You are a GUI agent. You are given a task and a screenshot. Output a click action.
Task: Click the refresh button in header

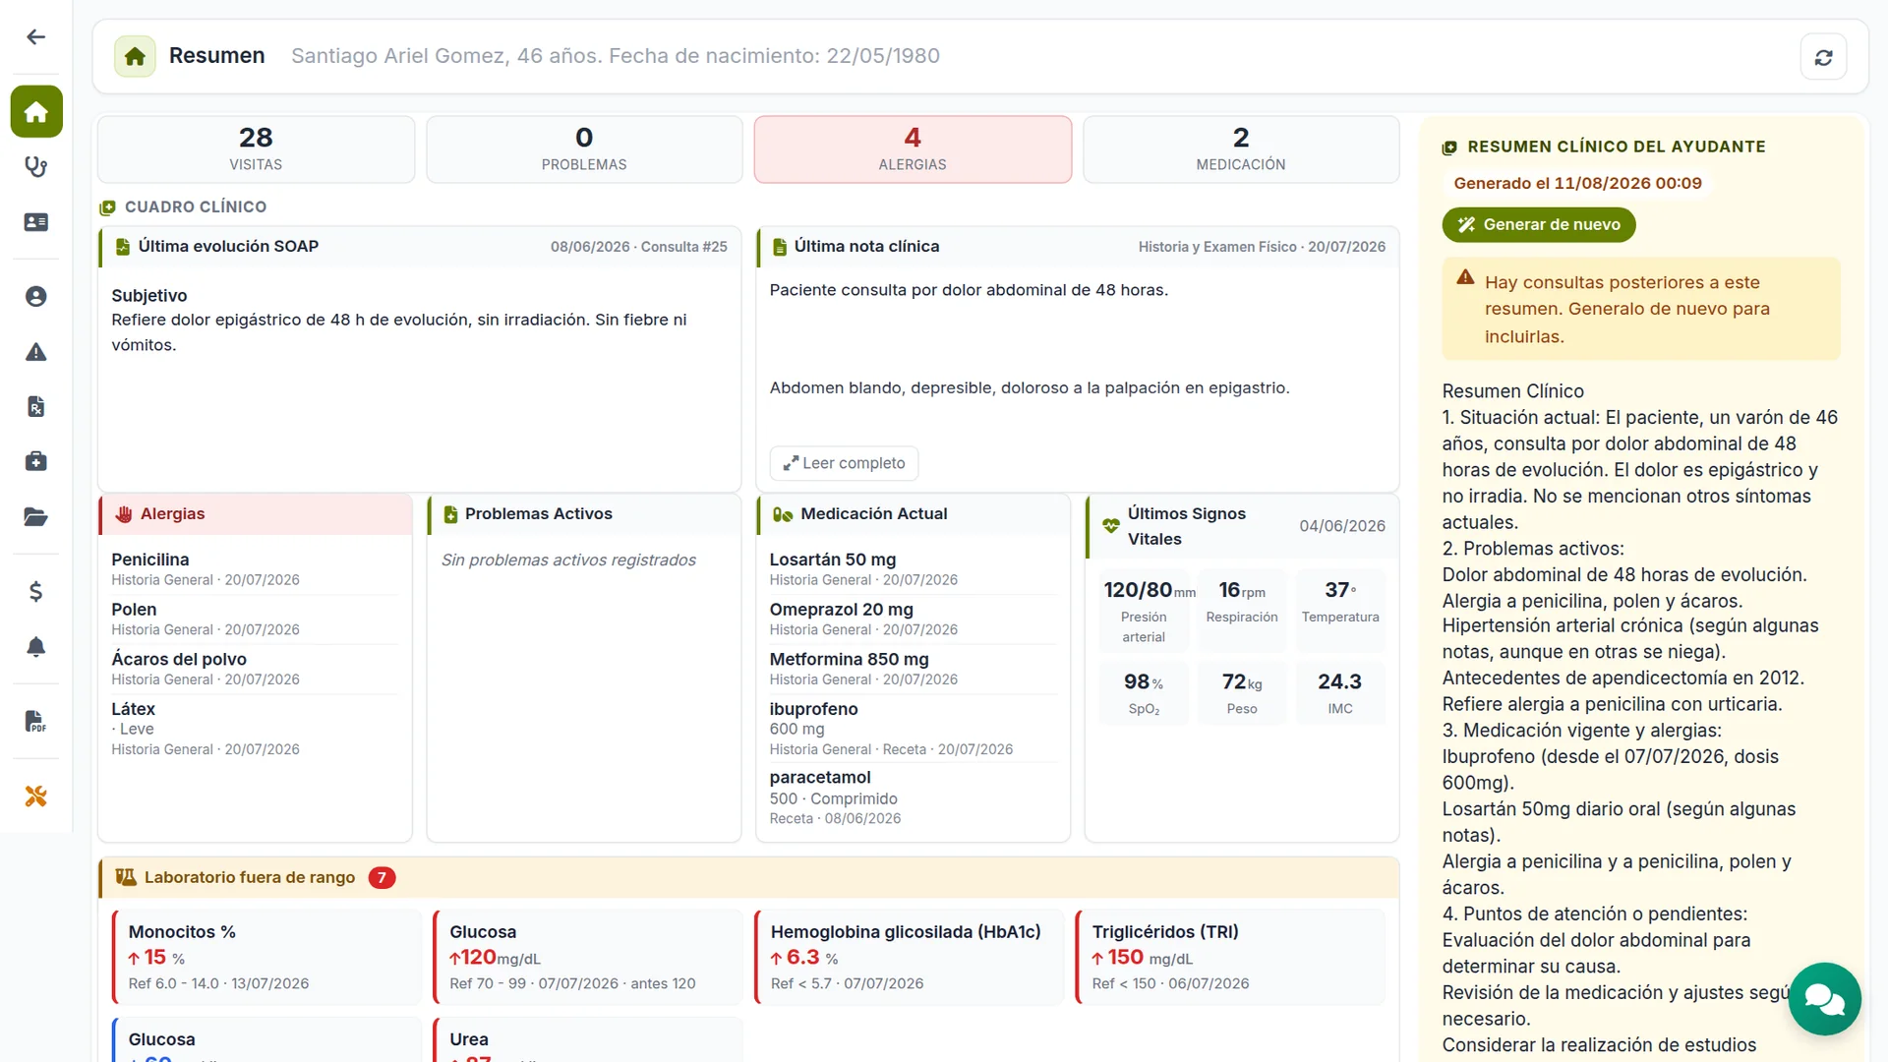1823,57
